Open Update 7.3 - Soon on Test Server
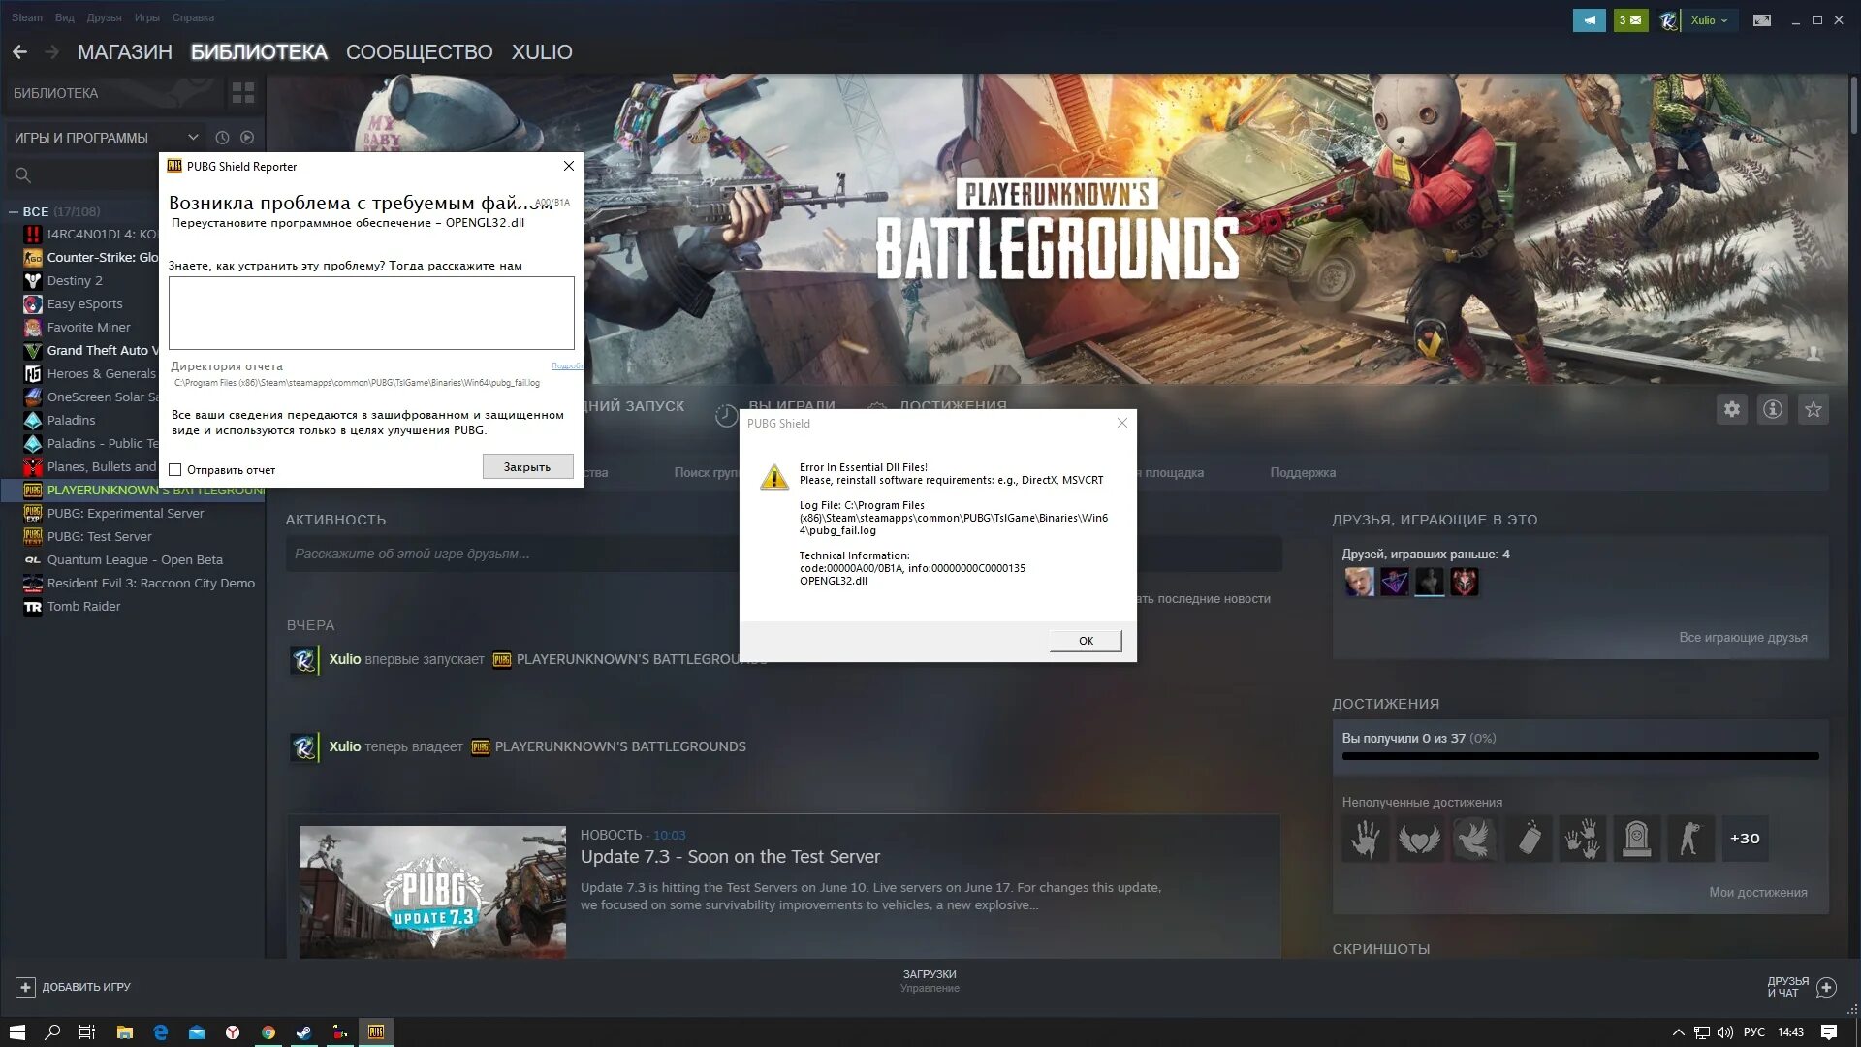Image resolution: width=1861 pixels, height=1047 pixels. click(x=730, y=857)
